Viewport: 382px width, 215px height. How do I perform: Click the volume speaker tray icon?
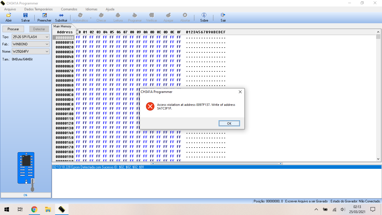(x=343, y=209)
